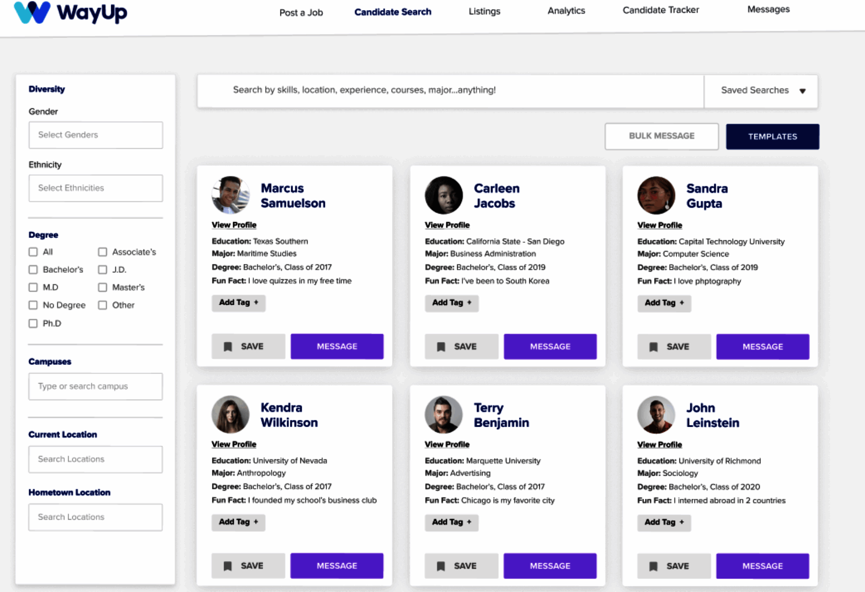This screenshot has height=592, width=865.
Task: Switch to the Analytics tab
Action: click(566, 10)
